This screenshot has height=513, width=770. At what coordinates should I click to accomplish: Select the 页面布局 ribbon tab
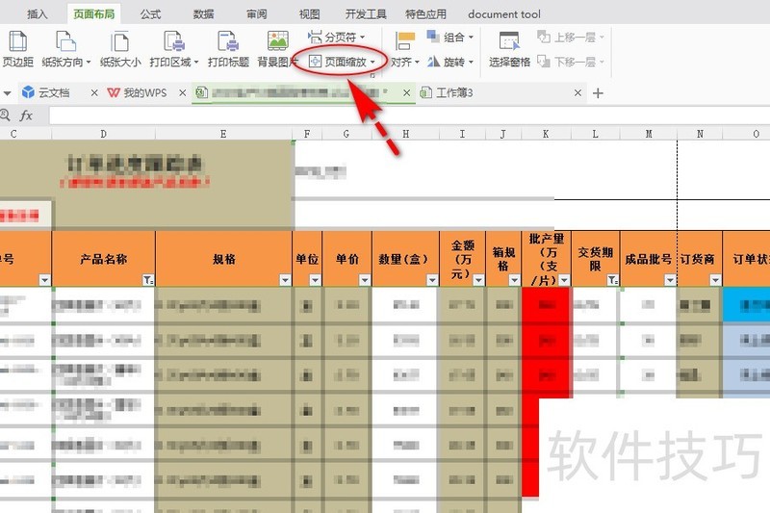[93, 14]
